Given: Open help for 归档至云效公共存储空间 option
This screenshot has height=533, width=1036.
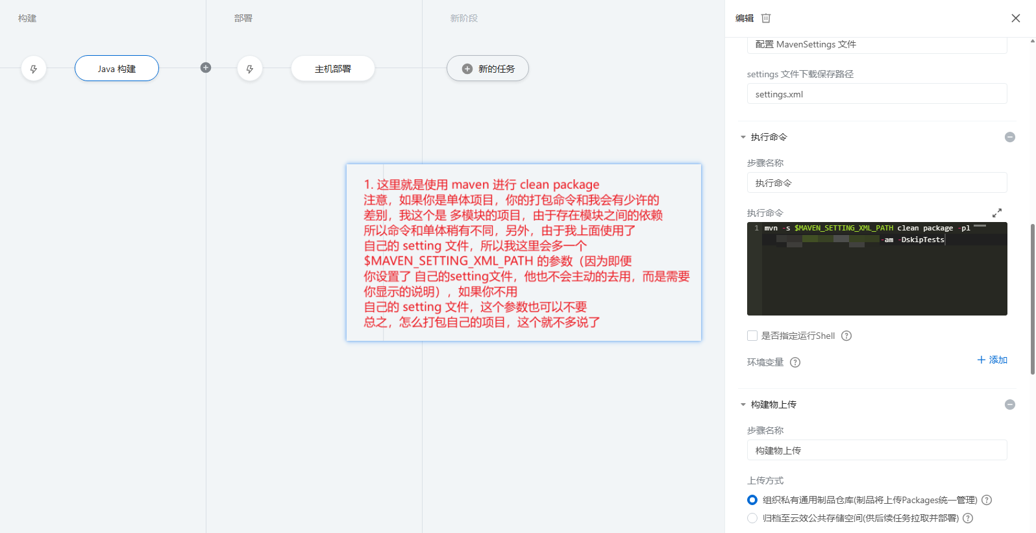Looking at the screenshot, I should [x=968, y=518].
